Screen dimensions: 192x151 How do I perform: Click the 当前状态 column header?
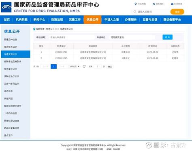click(175, 46)
